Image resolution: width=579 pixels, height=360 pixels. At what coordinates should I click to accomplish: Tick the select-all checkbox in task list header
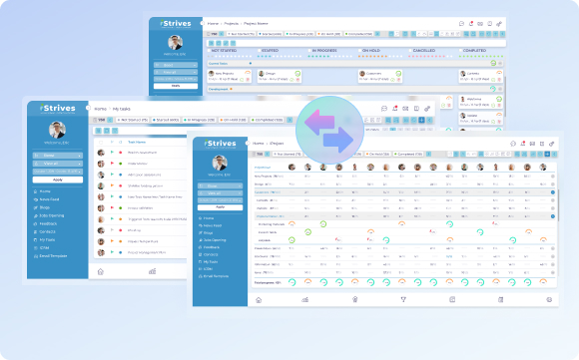pyautogui.click(x=101, y=143)
